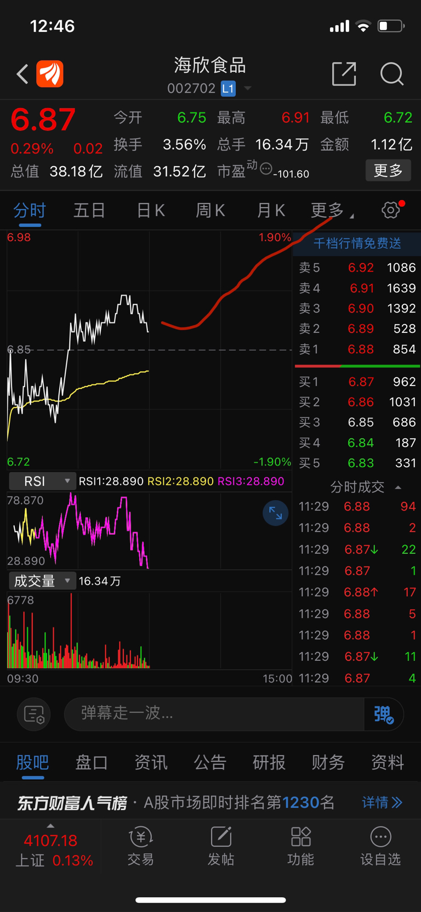Tap the bullet-comment settings icon
The height and width of the screenshot is (912, 421).
click(x=34, y=714)
